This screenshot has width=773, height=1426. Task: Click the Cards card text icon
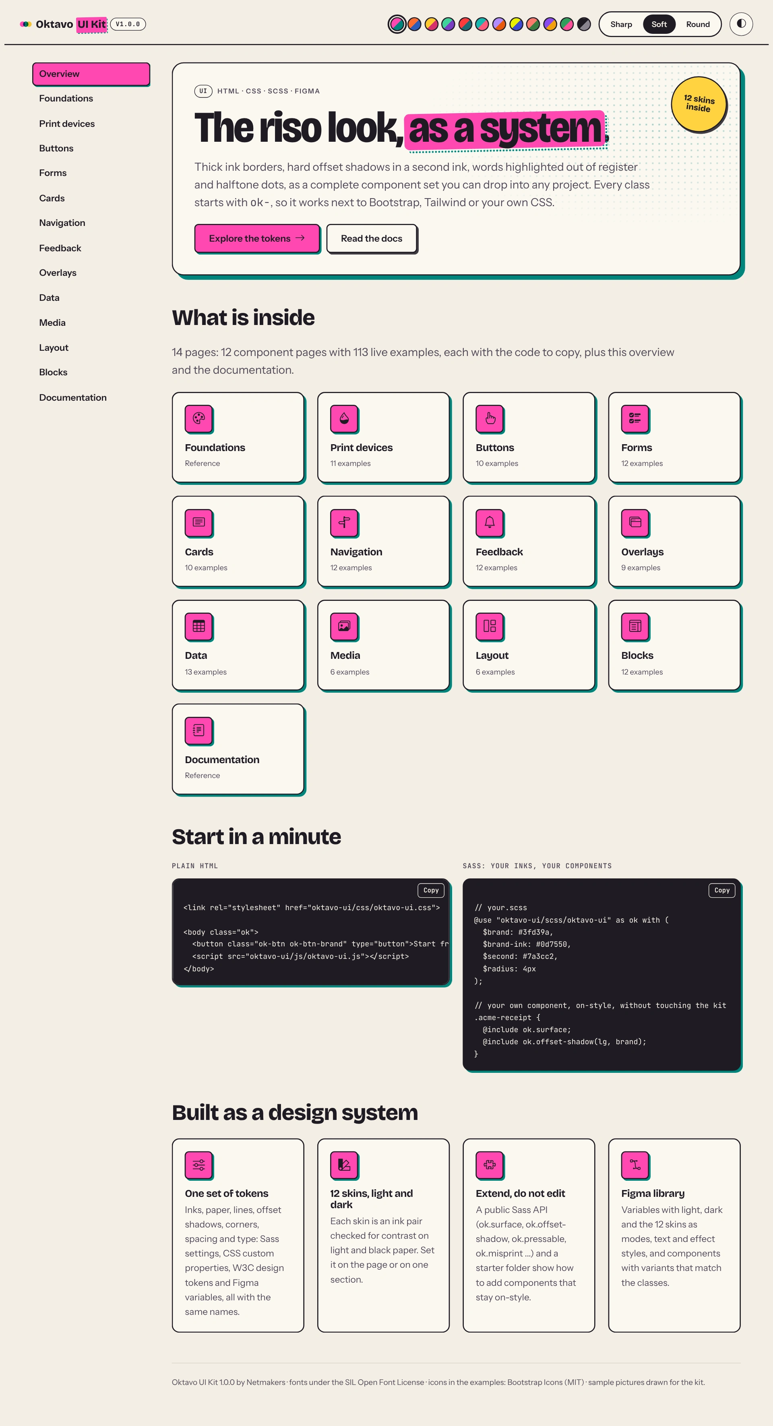198,523
